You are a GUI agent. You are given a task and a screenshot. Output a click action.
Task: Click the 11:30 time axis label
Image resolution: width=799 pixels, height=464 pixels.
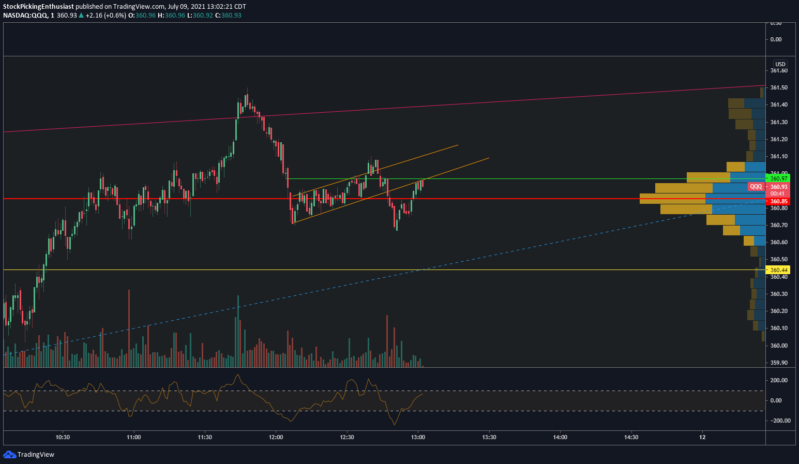point(205,437)
